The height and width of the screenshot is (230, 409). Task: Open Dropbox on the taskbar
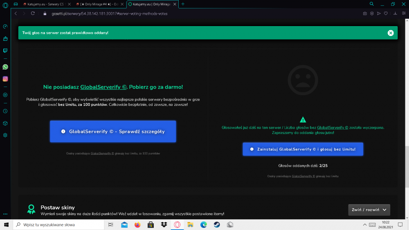[164, 225]
